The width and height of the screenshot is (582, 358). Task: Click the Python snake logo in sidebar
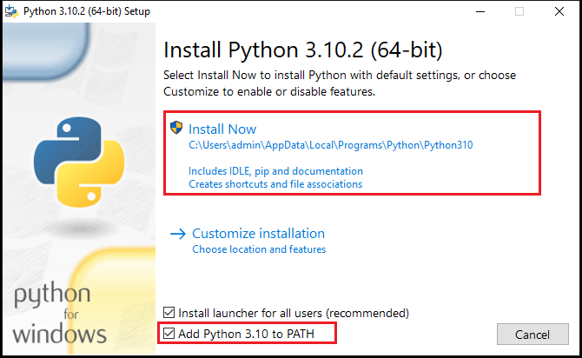(x=79, y=162)
